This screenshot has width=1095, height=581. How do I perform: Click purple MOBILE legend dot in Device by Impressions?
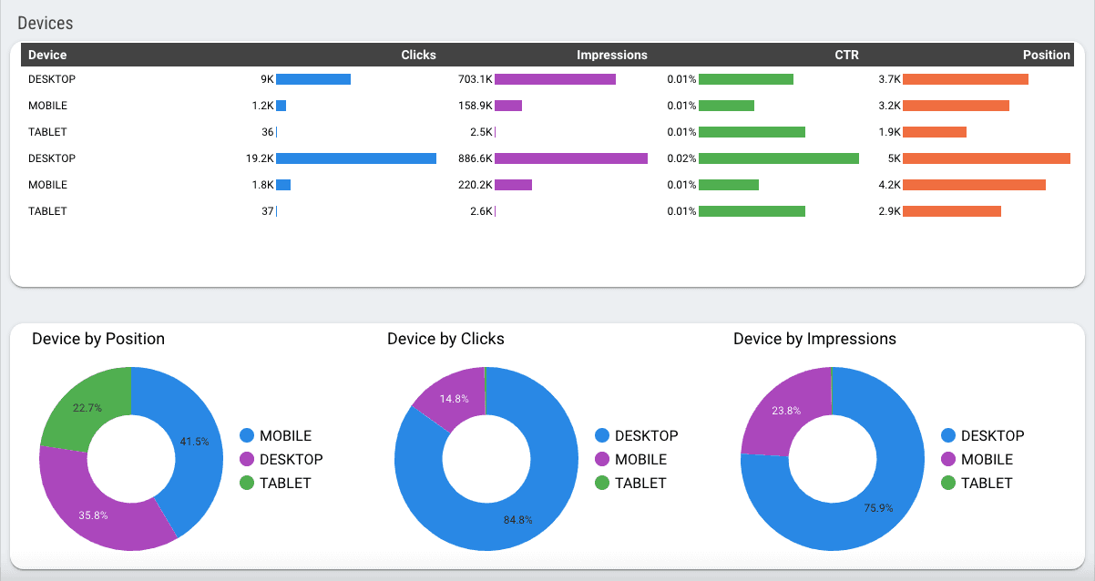pyautogui.click(x=948, y=460)
